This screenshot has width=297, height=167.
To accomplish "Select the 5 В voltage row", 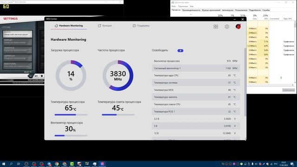I will coord(196,126).
